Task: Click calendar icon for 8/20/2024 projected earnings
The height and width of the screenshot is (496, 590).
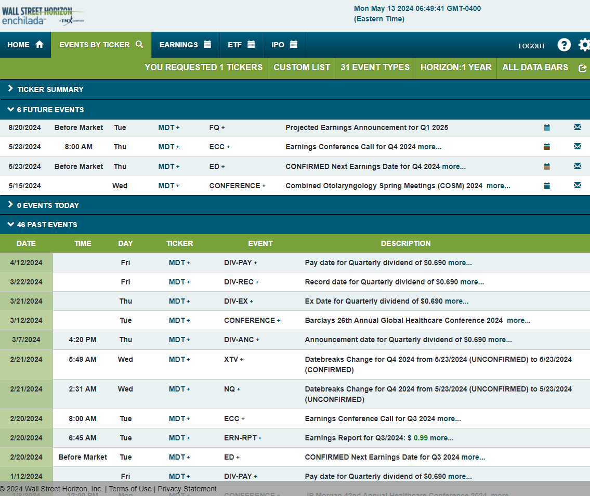Action: coord(546,127)
